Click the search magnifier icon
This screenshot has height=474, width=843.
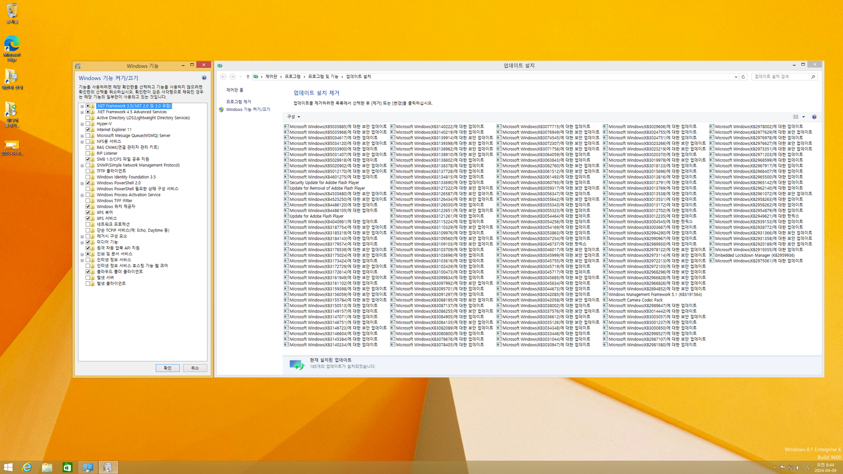coord(813,77)
